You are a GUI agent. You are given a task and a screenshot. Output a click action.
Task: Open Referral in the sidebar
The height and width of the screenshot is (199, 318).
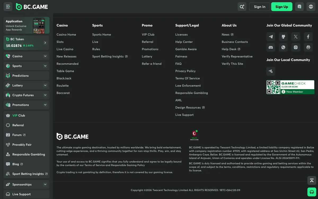pos(26,125)
